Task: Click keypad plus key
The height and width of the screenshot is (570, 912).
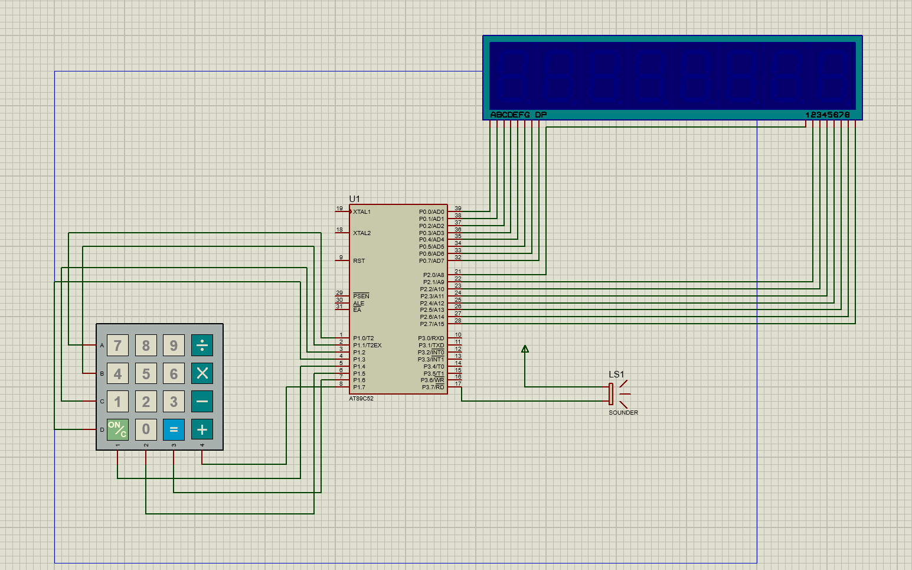Action: (x=202, y=429)
